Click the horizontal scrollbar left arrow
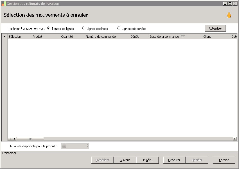 [x=14, y=139]
